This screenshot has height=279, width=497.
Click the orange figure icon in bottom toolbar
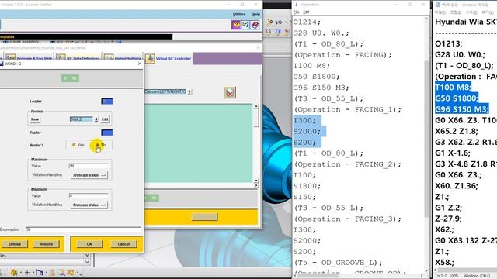53,272
